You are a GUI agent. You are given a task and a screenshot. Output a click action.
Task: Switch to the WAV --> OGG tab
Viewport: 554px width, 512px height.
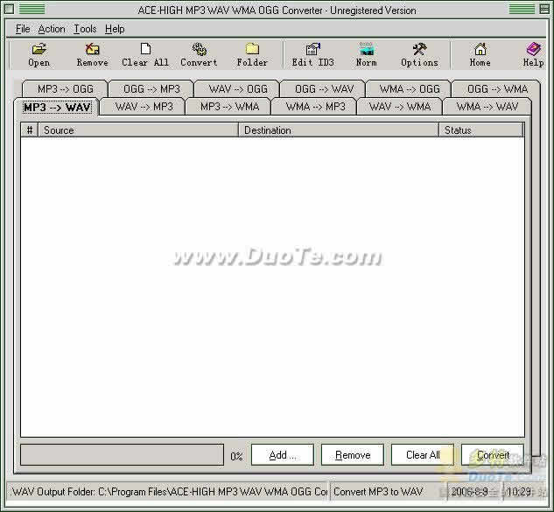238,88
